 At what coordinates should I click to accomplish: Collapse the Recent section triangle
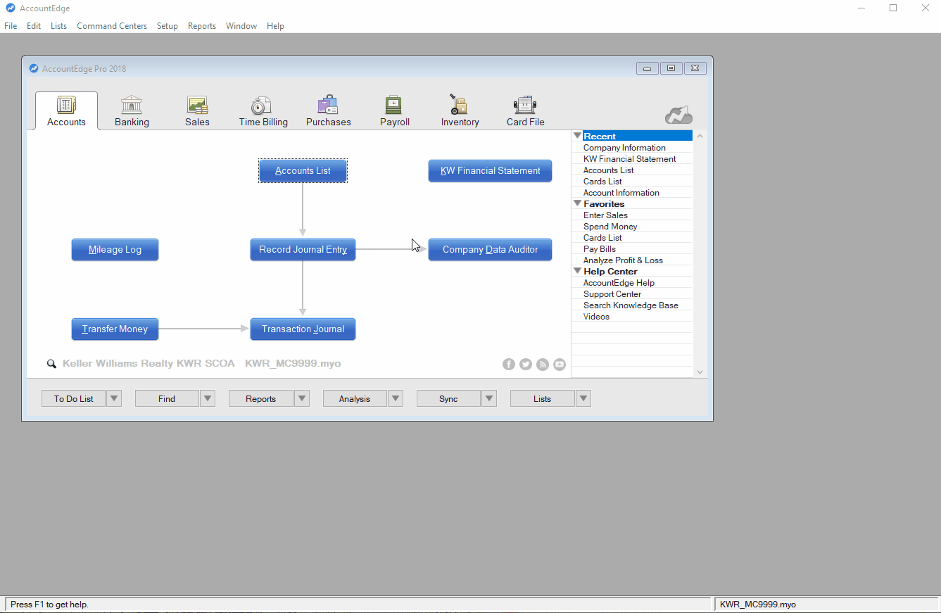(577, 136)
